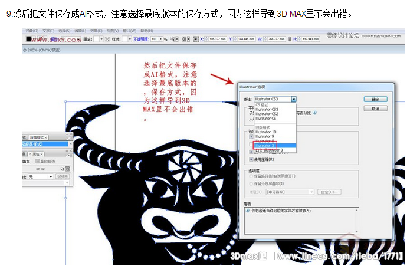
Task: Switch to the 属性 panel tab
Action: [36, 154]
